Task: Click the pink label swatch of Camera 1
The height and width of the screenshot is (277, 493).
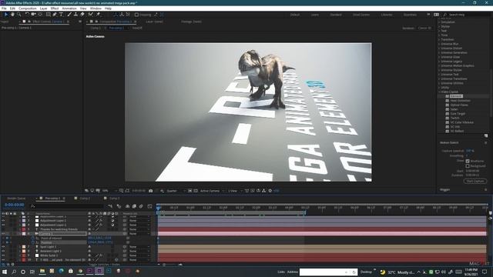Action: pyautogui.click(x=24, y=234)
